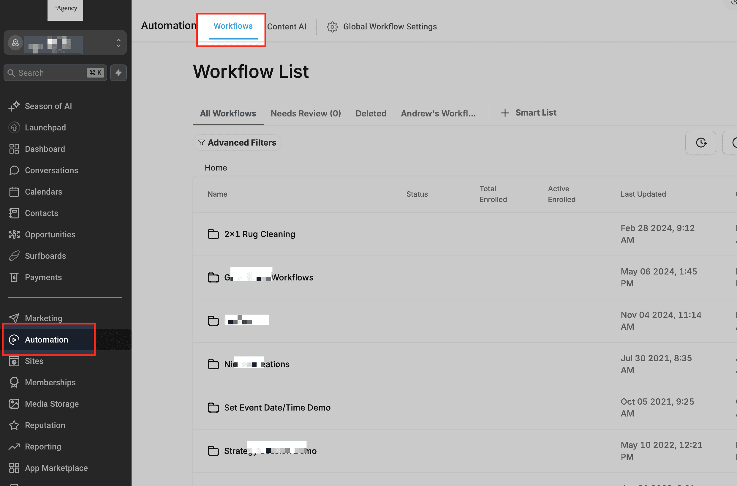Open the sub-account switcher chevron

click(x=118, y=43)
